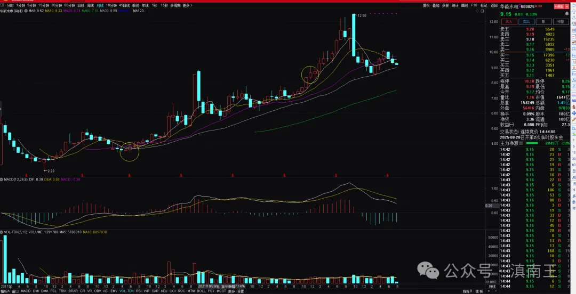This screenshot has height=294, width=576.
Task: Select the RSI indicator tab
Action: point(139,291)
